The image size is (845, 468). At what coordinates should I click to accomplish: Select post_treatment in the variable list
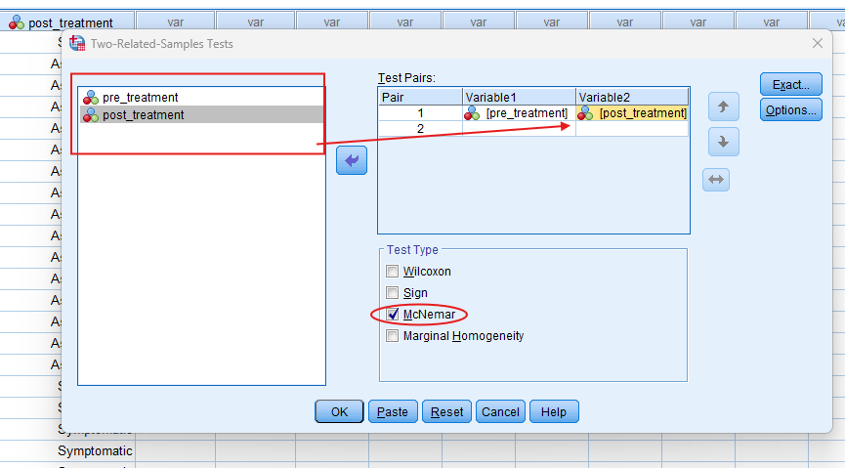tap(143, 115)
